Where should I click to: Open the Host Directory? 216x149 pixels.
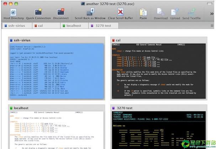pyautogui.click(x=14, y=12)
